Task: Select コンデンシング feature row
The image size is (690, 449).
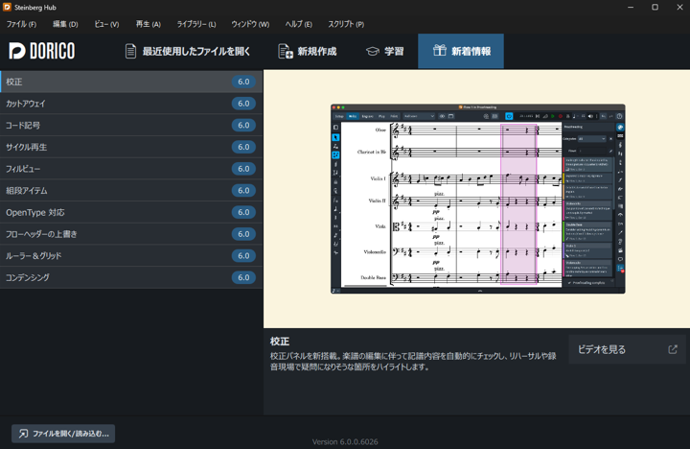Action: 131,277
